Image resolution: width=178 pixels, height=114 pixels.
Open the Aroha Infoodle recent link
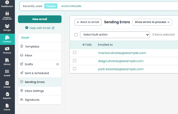(71, 6)
